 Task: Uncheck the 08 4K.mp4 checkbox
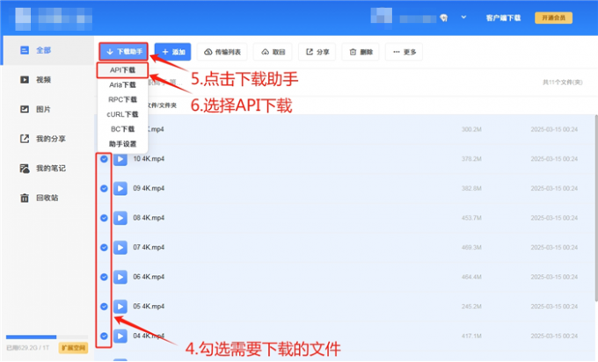point(104,218)
